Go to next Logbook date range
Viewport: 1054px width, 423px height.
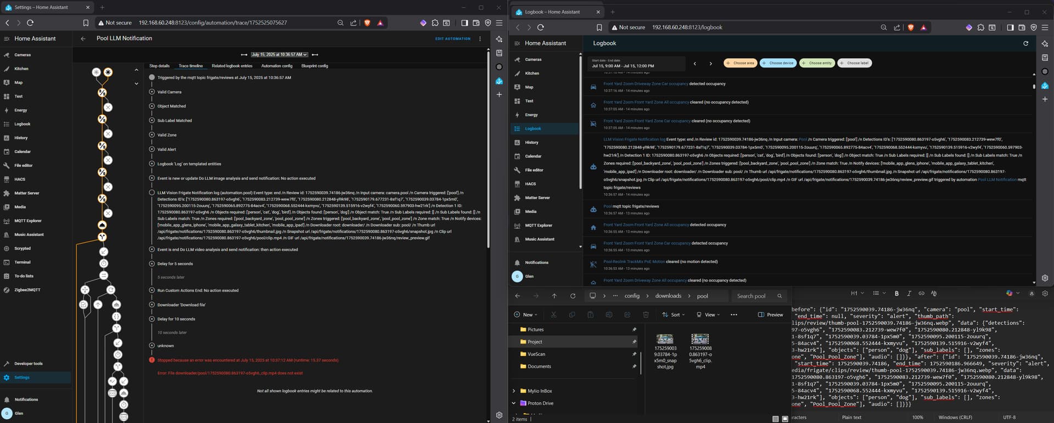click(x=710, y=64)
